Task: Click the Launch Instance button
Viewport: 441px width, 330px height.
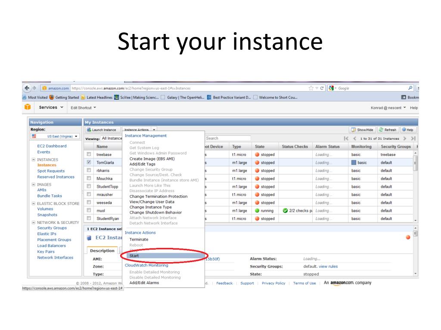Action: (102, 130)
